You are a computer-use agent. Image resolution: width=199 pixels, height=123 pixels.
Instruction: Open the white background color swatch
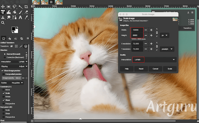click(17, 31)
